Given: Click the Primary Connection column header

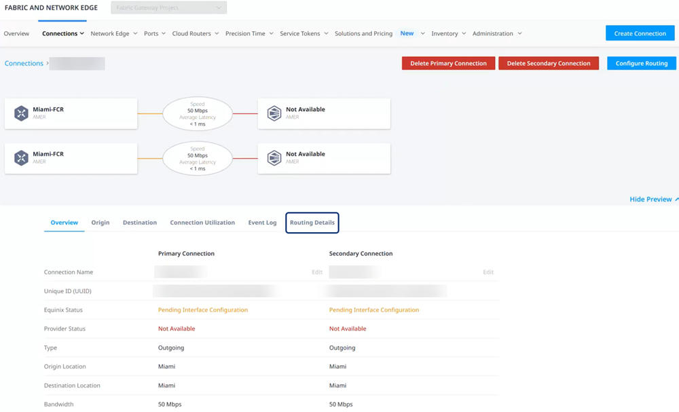Looking at the screenshot, I should coord(186,254).
